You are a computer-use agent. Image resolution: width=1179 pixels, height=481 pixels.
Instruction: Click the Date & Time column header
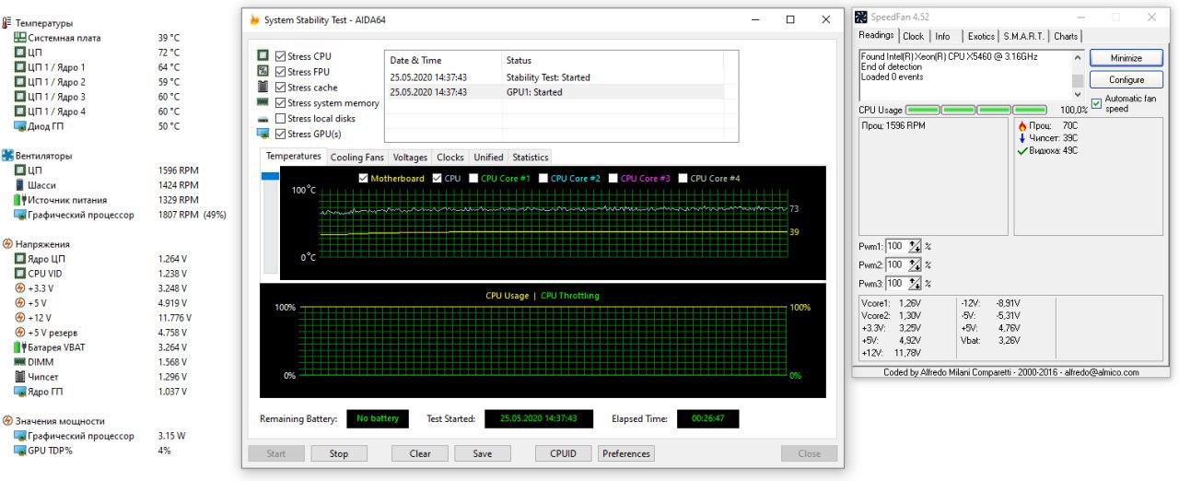click(x=443, y=61)
